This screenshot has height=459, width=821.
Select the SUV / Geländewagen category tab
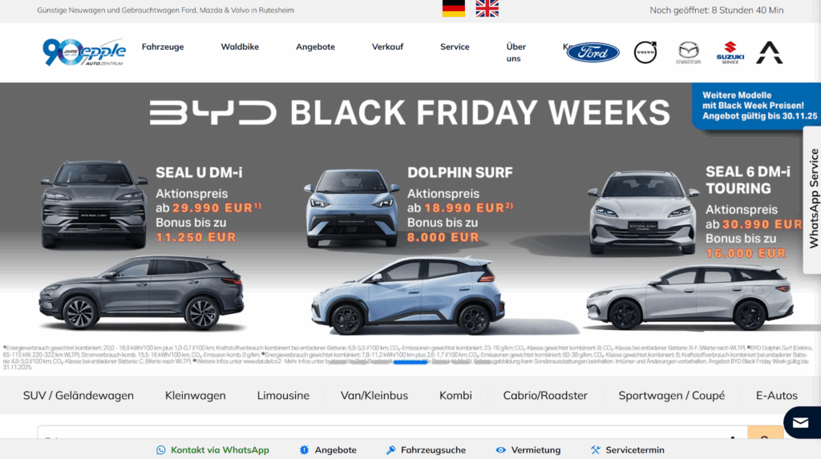[79, 395]
